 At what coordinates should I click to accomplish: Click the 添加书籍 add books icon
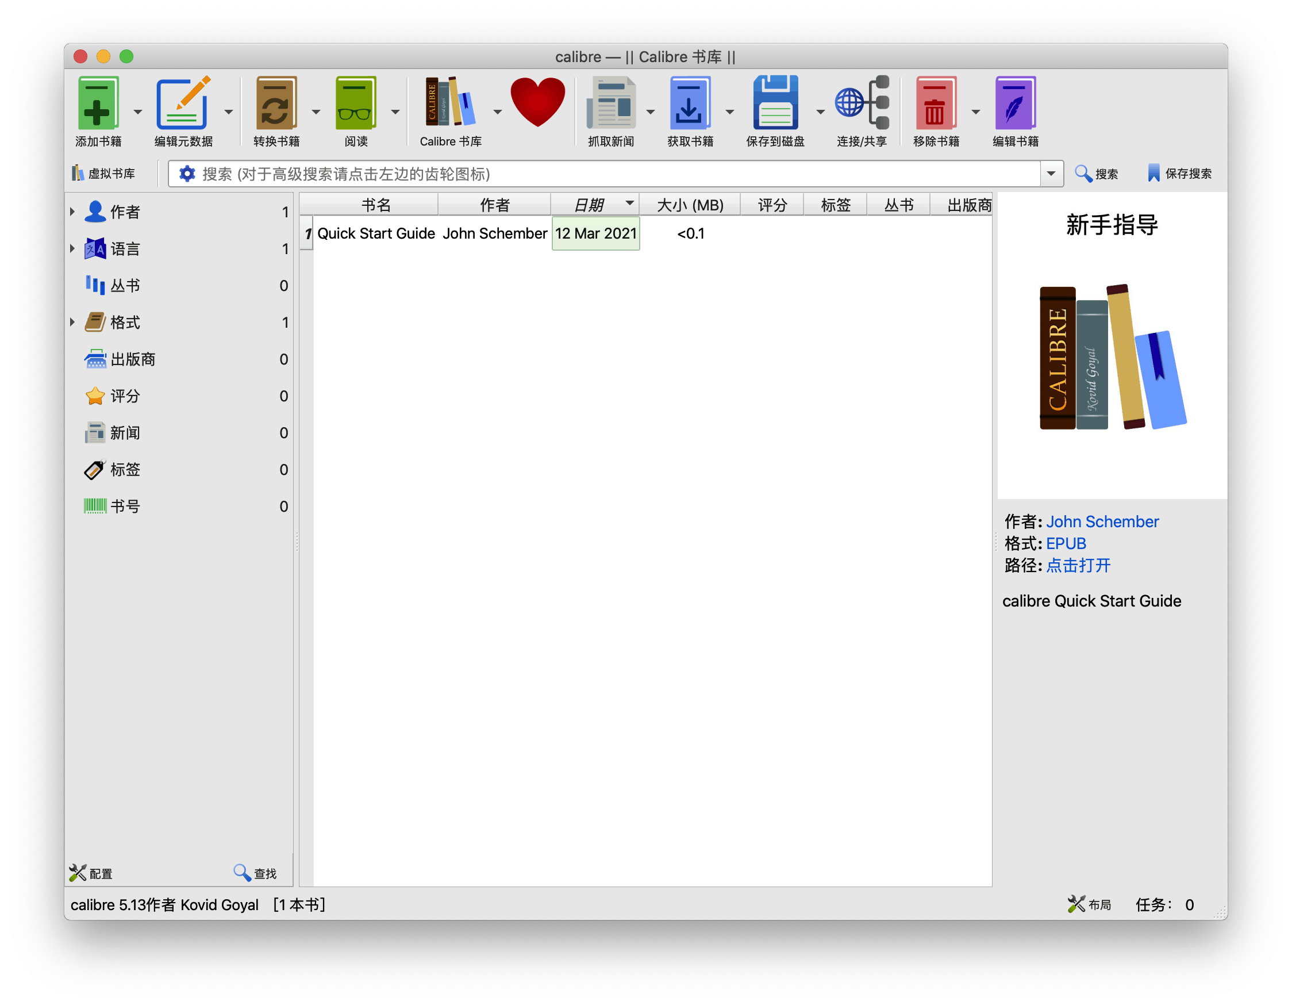click(x=98, y=103)
